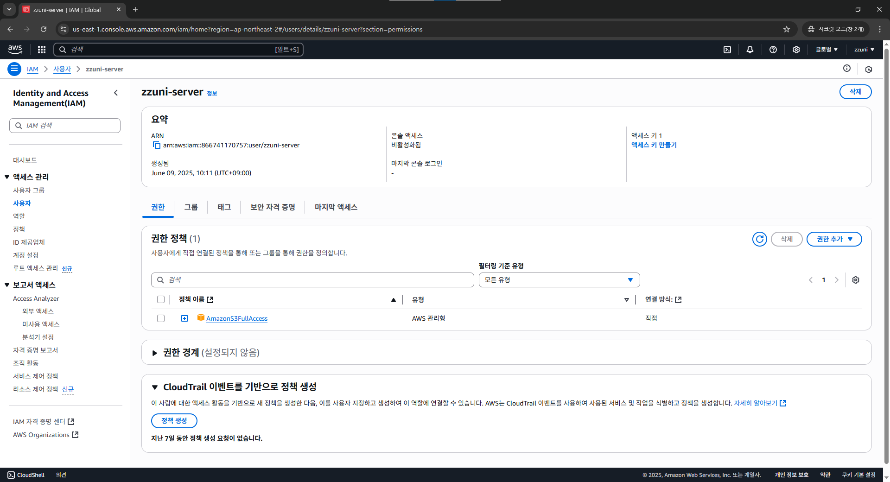Click the CloudShell icon in the footer

pyautogui.click(x=11, y=475)
